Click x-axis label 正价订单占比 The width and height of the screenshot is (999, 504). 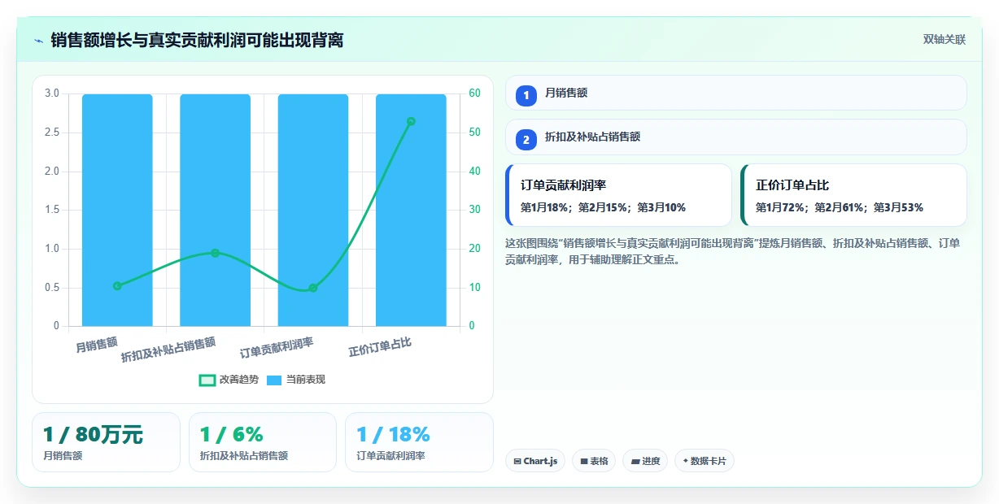[x=380, y=347]
